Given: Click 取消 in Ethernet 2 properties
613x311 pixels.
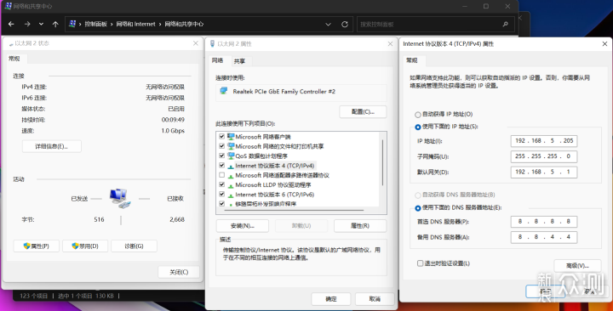Looking at the screenshot, I should click(375, 299).
